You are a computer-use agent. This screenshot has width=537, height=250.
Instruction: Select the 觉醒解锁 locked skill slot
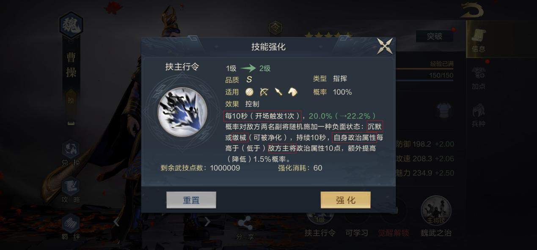(x=394, y=216)
